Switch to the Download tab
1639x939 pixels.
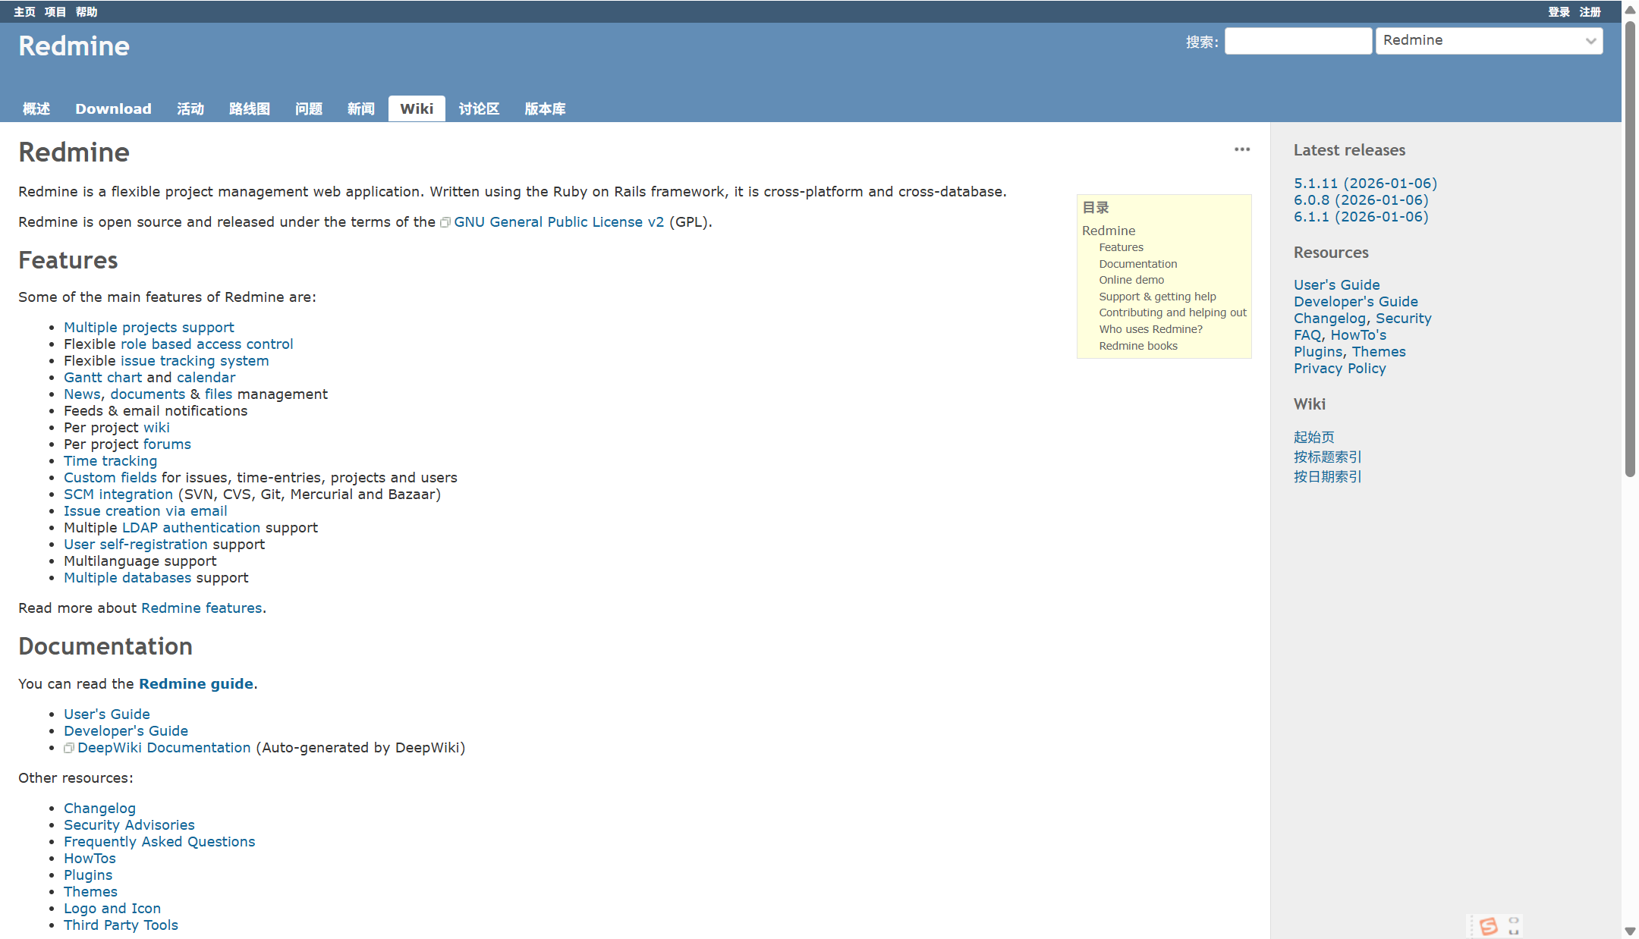click(113, 108)
